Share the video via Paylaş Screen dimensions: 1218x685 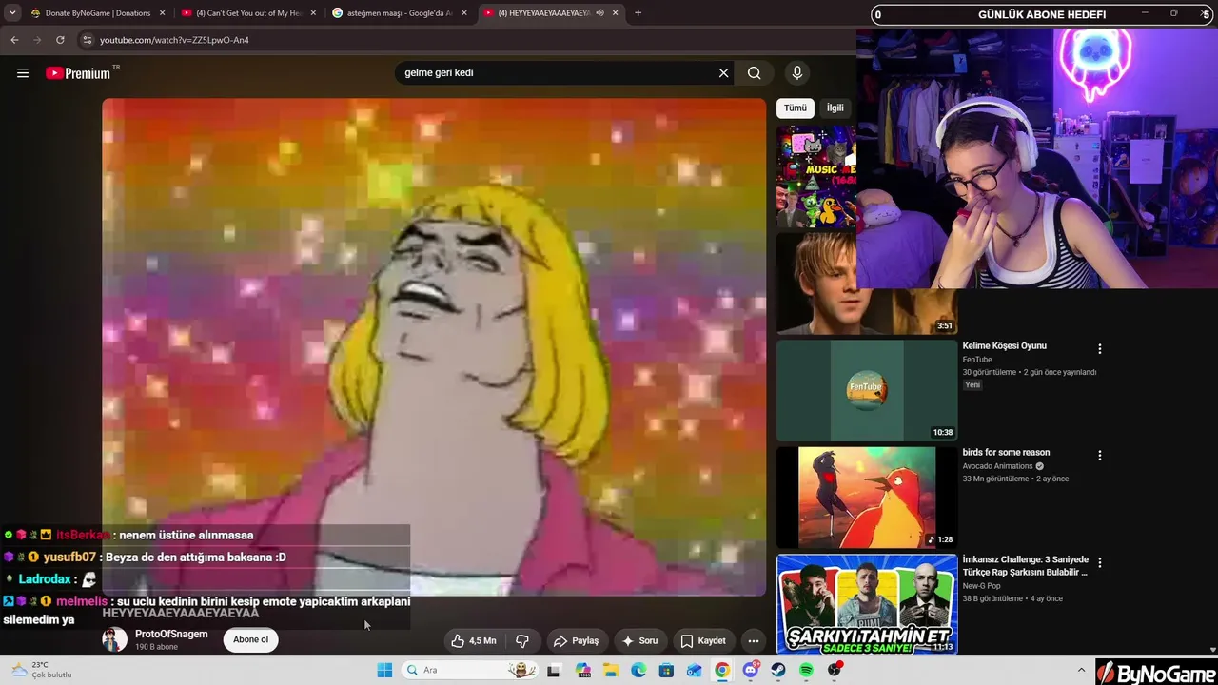[x=577, y=641]
